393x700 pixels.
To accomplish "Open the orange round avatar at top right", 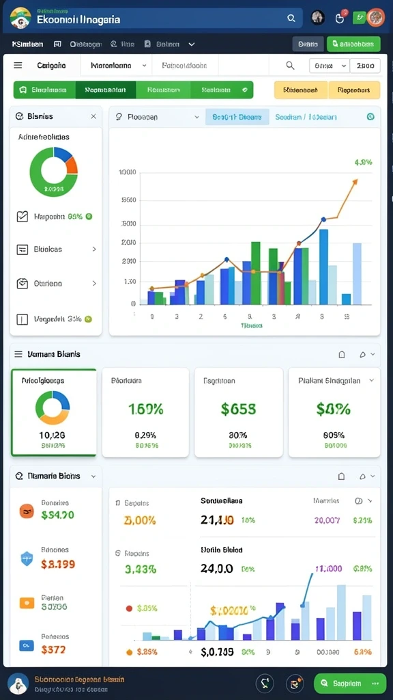I will 376,17.
